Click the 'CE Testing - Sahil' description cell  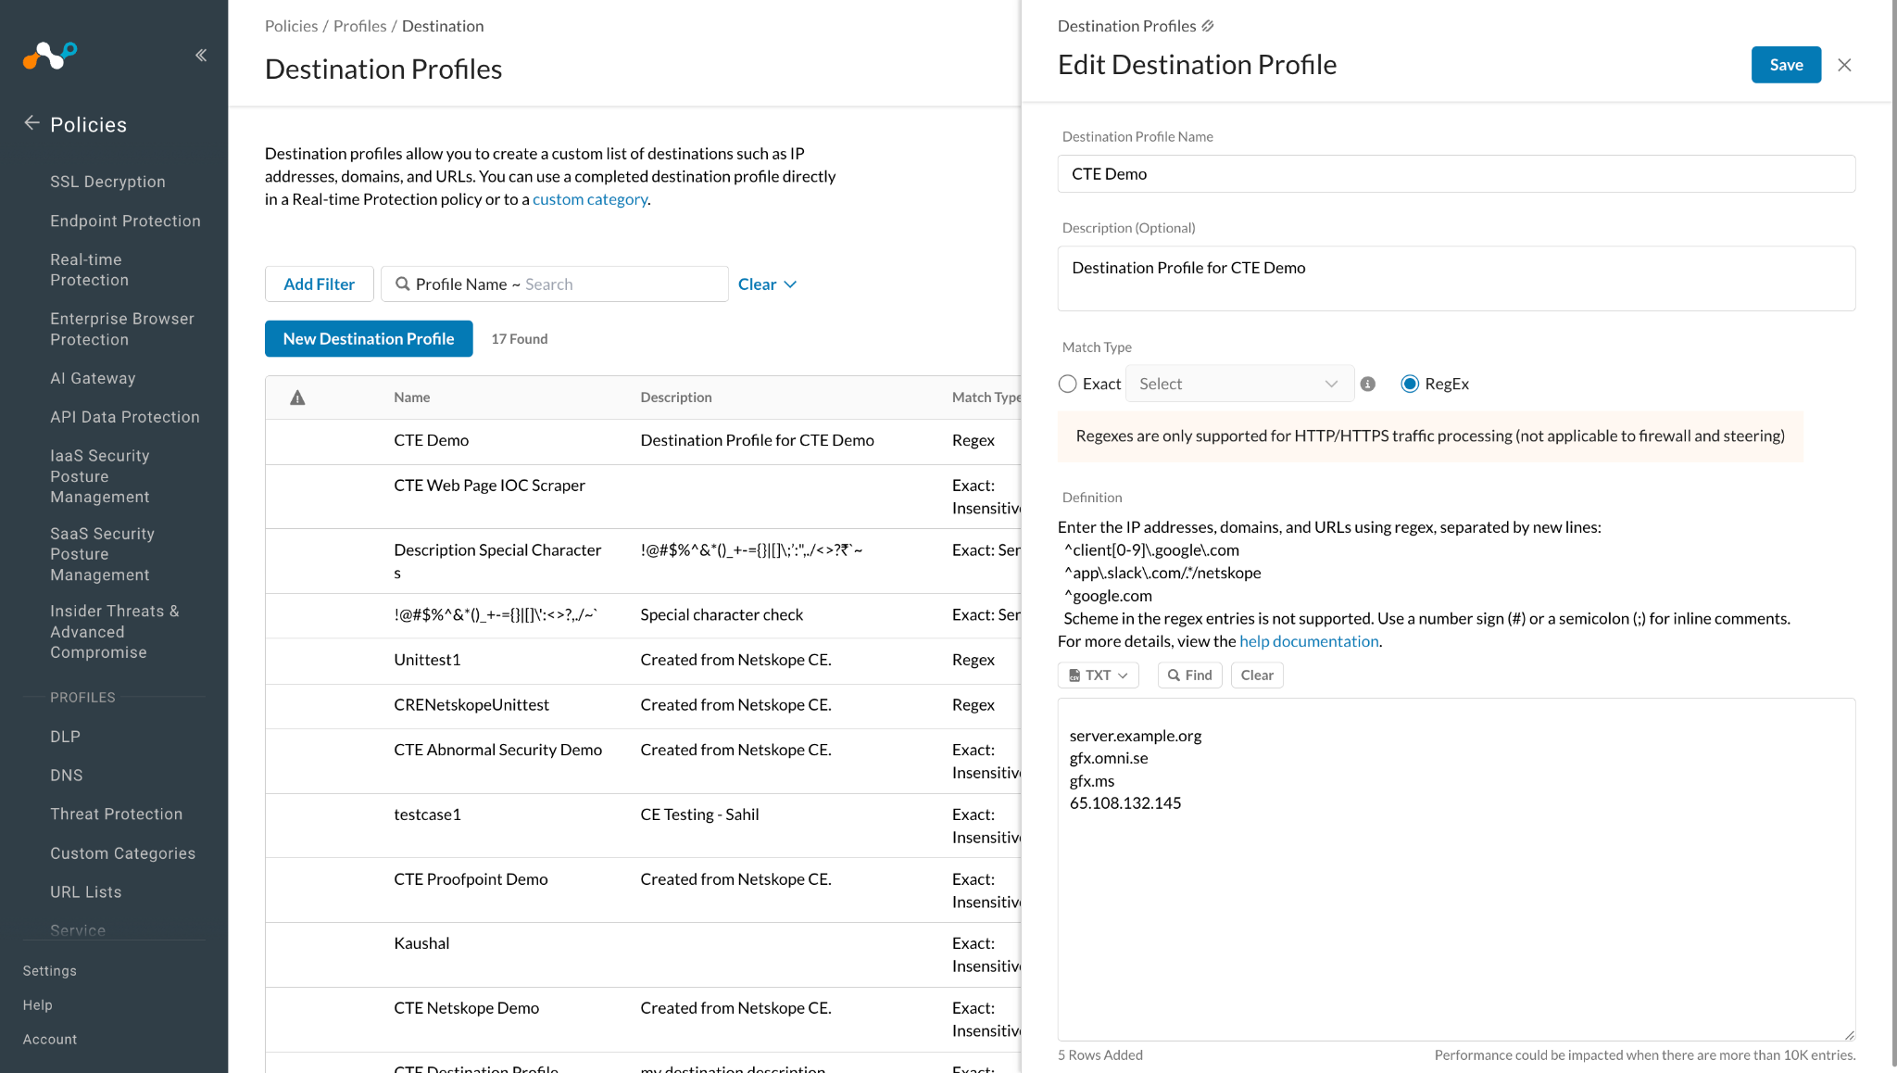[699, 815]
